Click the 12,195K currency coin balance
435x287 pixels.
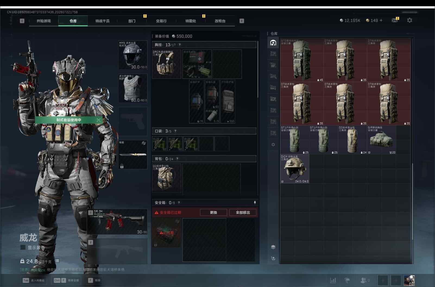pos(350,20)
